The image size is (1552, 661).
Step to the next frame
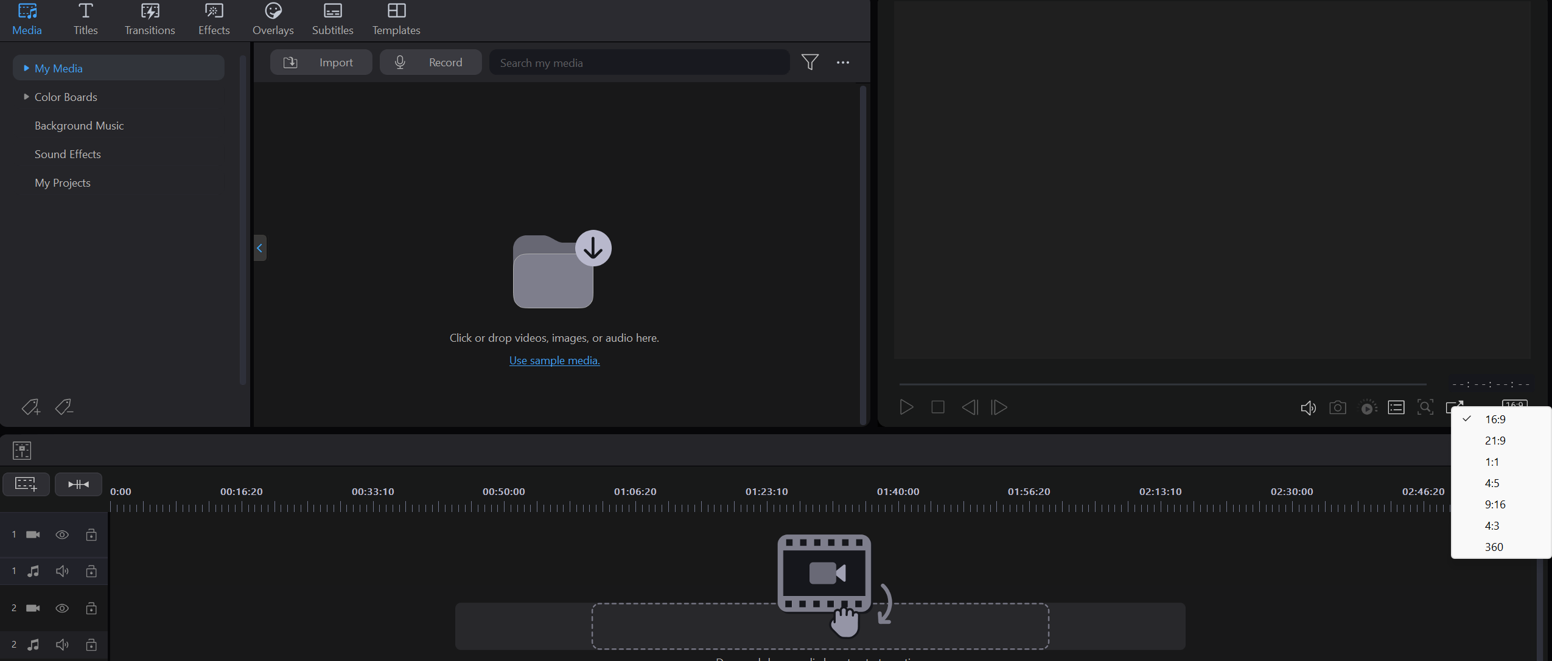999,407
